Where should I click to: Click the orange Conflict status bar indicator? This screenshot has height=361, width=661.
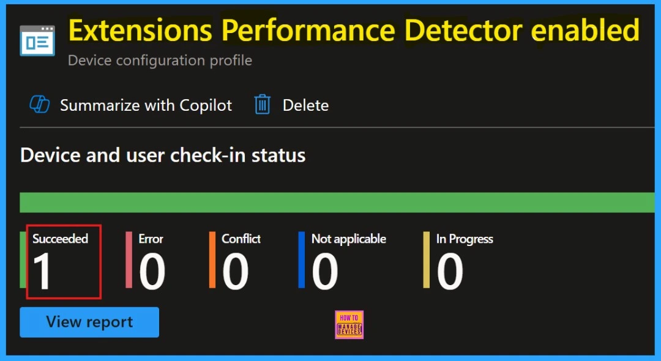coord(214,260)
